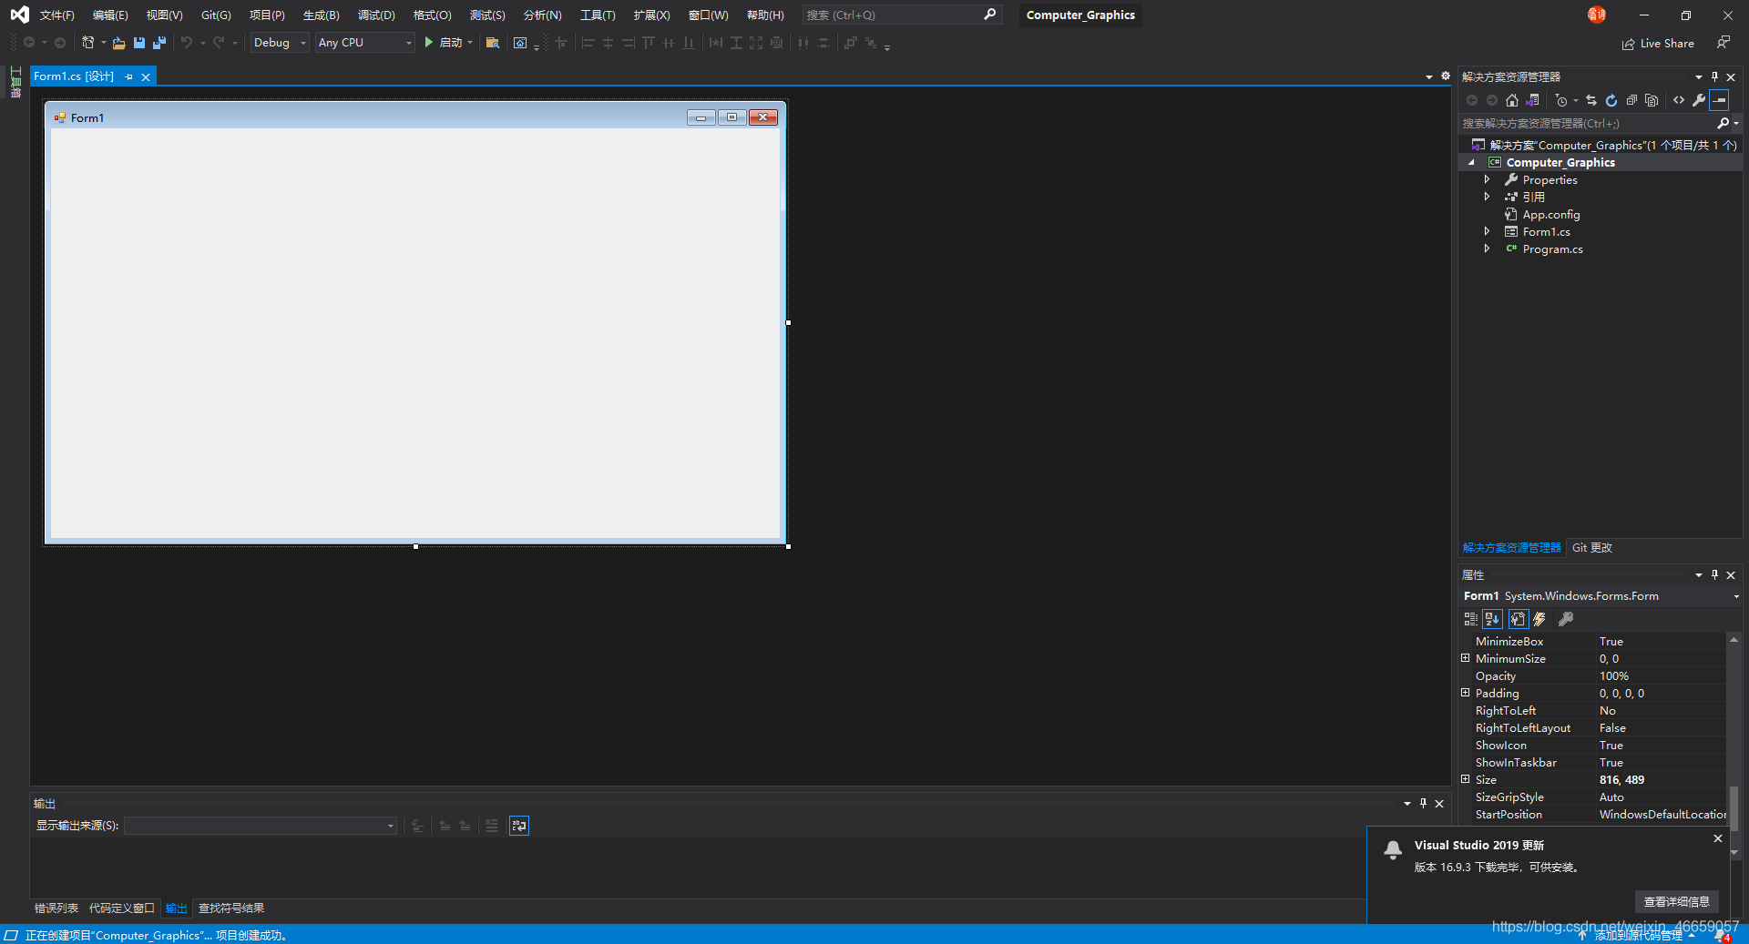
Task: Click the Find in Files toolbar icon
Action: click(493, 43)
